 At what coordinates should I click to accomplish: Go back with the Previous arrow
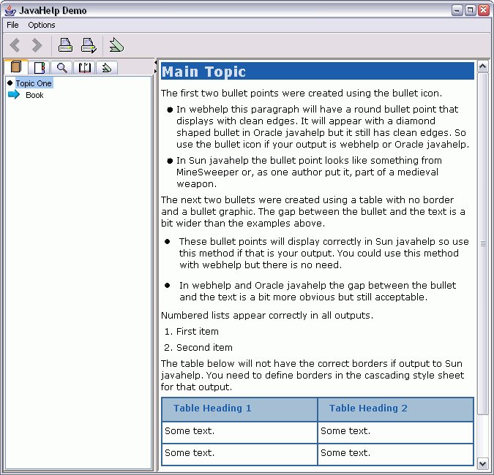15,45
